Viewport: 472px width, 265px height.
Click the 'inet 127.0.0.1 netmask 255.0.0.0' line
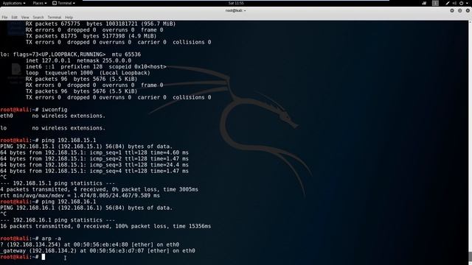(78, 60)
